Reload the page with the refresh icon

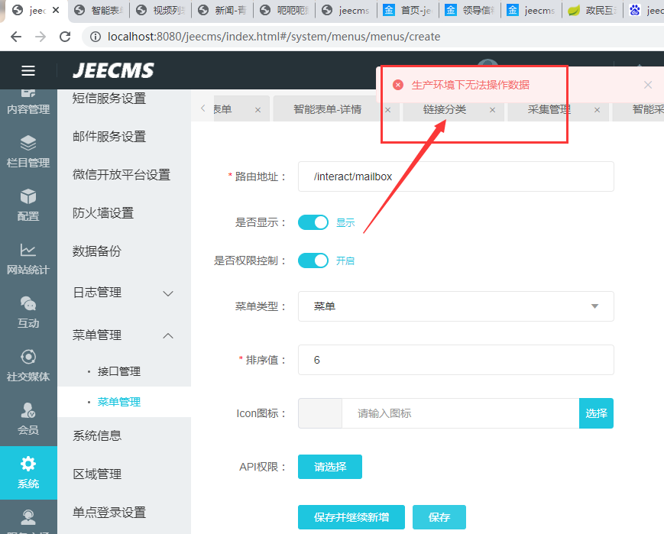65,37
